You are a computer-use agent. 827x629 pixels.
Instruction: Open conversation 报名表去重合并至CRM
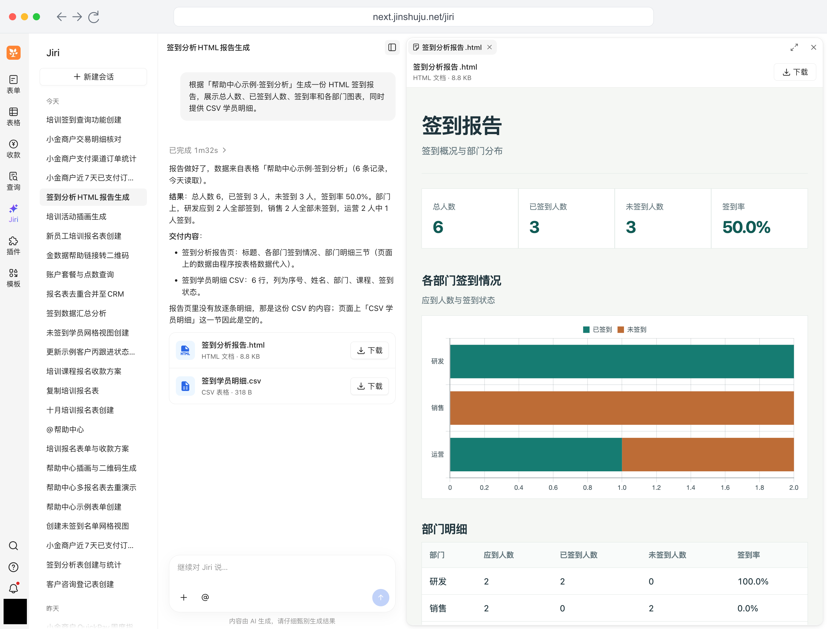[x=93, y=294]
